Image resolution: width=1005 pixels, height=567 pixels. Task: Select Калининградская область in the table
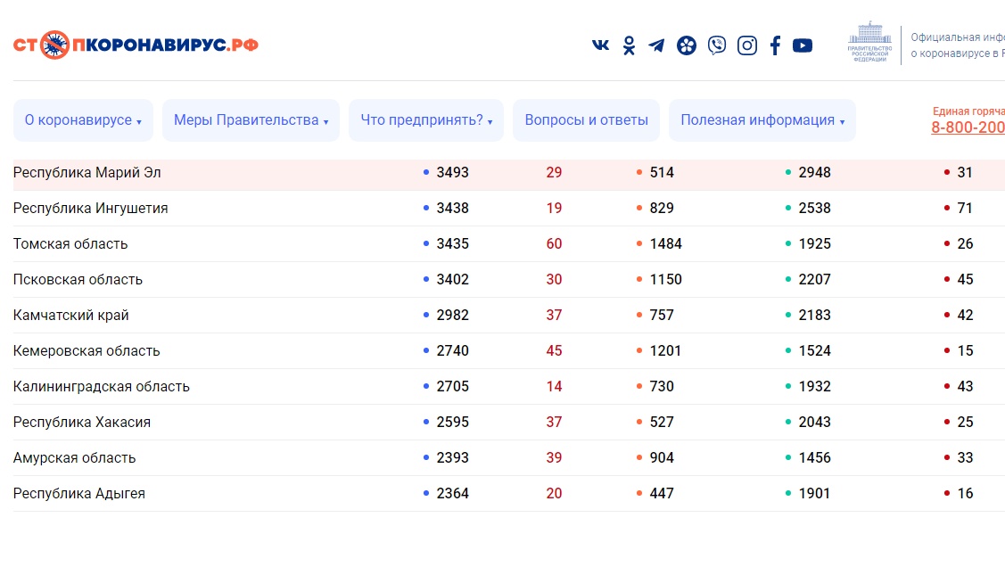(x=102, y=387)
